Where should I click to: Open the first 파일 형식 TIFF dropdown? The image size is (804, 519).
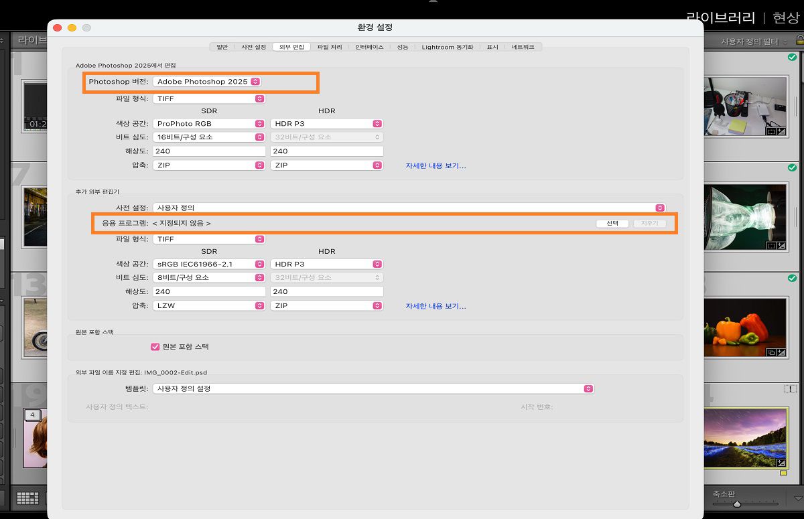[x=209, y=98]
